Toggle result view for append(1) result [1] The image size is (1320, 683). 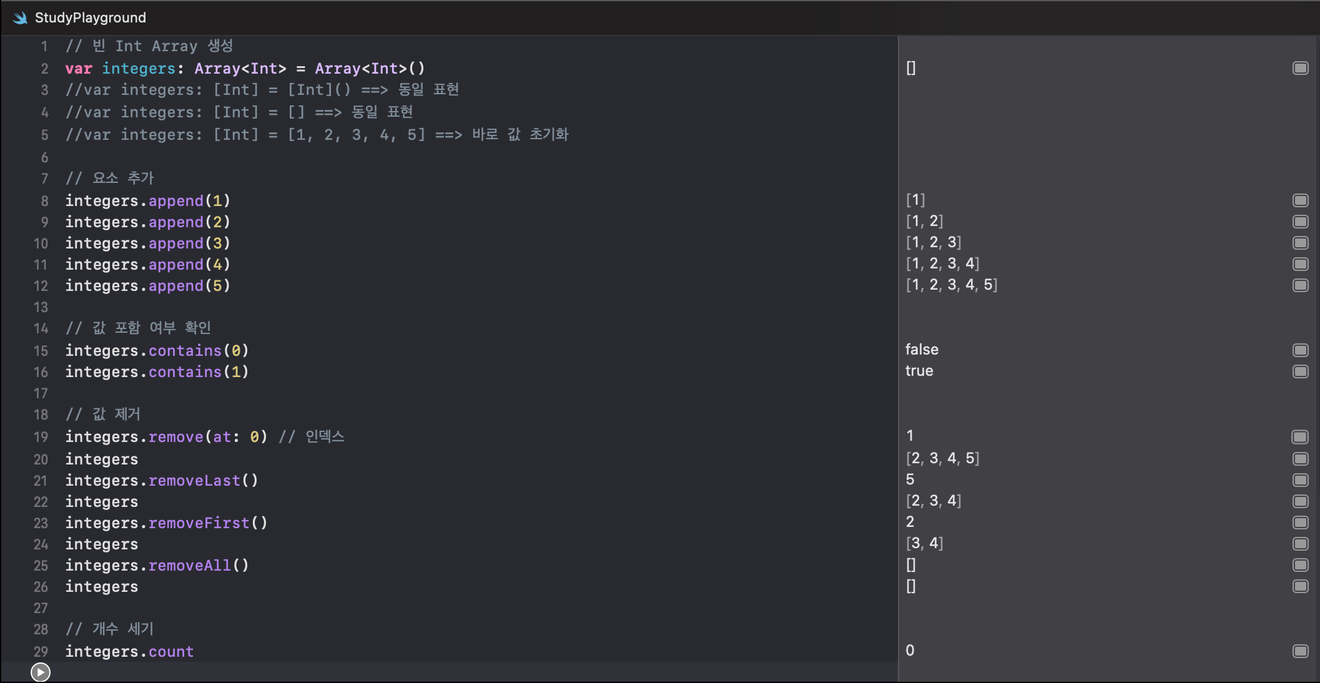coord(1300,200)
